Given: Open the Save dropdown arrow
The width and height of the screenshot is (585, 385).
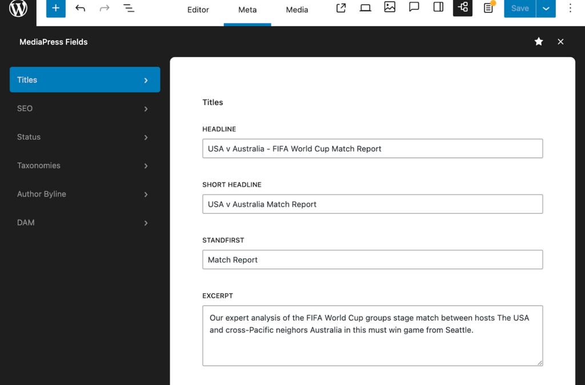Looking at the screenshot, I should point(546,9).
